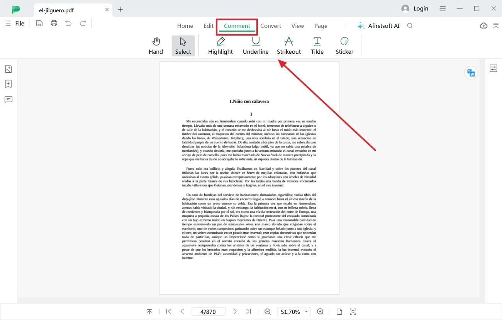Switch to the Edit tab
The image size is (502, 320).
209,26
